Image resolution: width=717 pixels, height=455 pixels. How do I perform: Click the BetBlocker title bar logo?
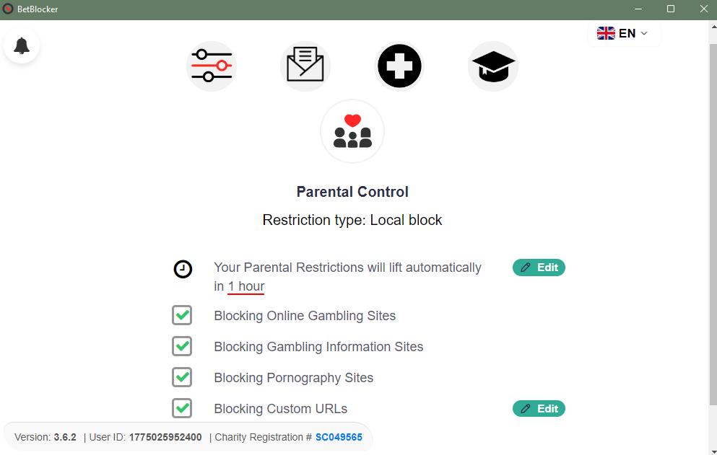click(8, 9)
